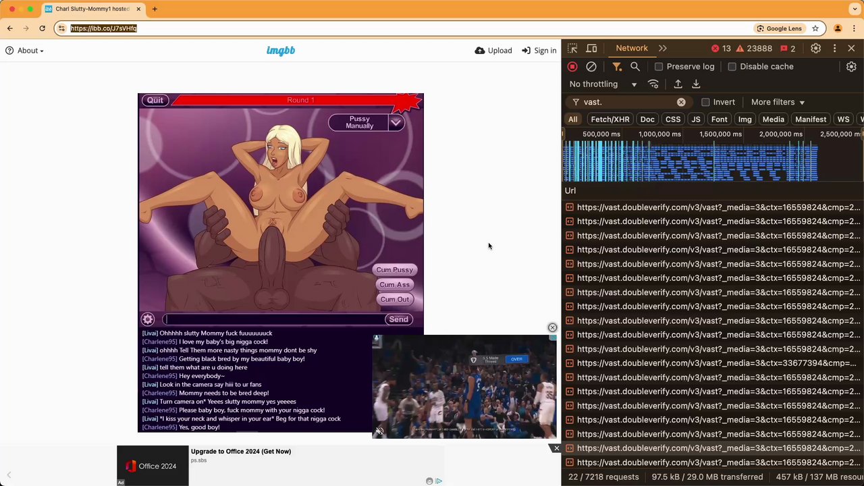The width and height of the screenshot is (864, 486).
Task: Filter requests by Doc
Action: [x=647, y=119]
